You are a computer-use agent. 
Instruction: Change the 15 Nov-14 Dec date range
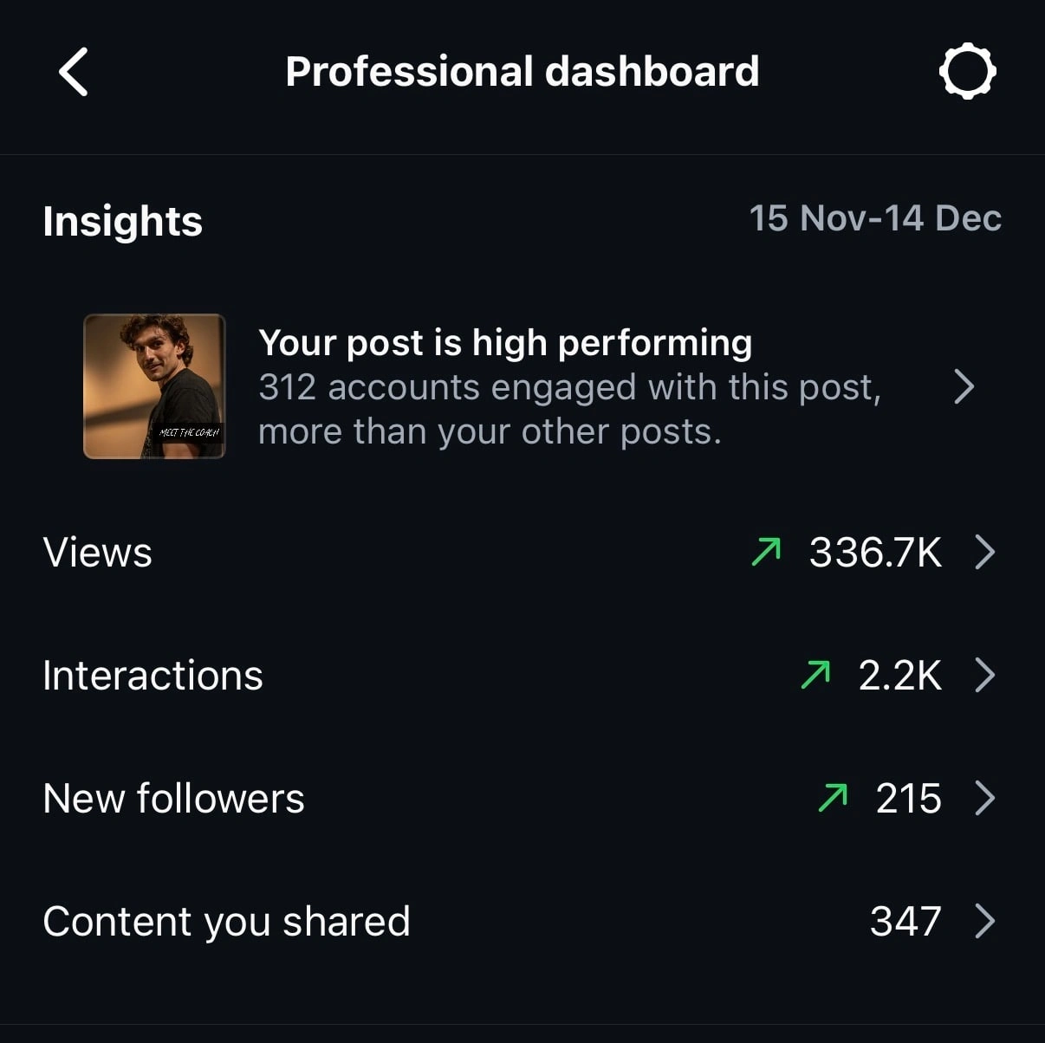pos(875,218)
